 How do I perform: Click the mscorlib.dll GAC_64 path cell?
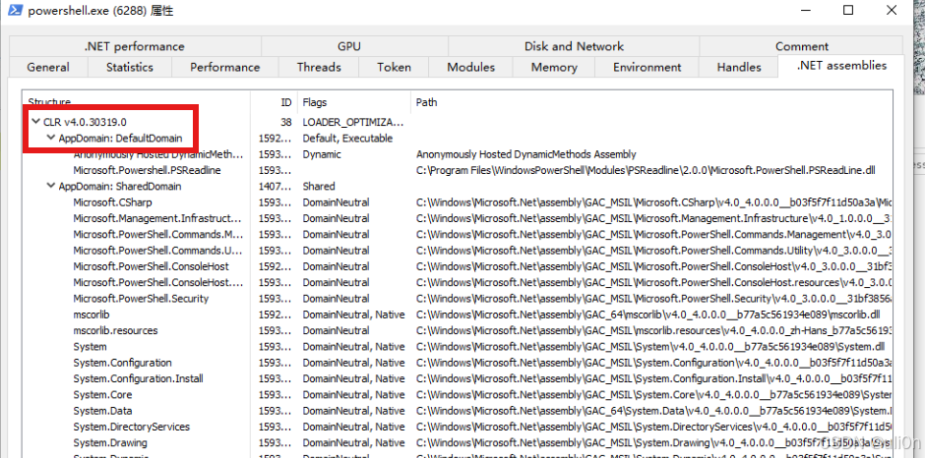coord(647,315)
